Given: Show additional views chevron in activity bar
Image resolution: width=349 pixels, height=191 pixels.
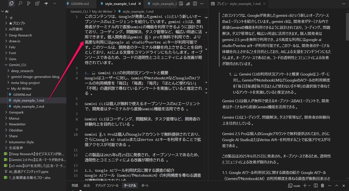Looking at the screenshot, I should pos(55,3).
